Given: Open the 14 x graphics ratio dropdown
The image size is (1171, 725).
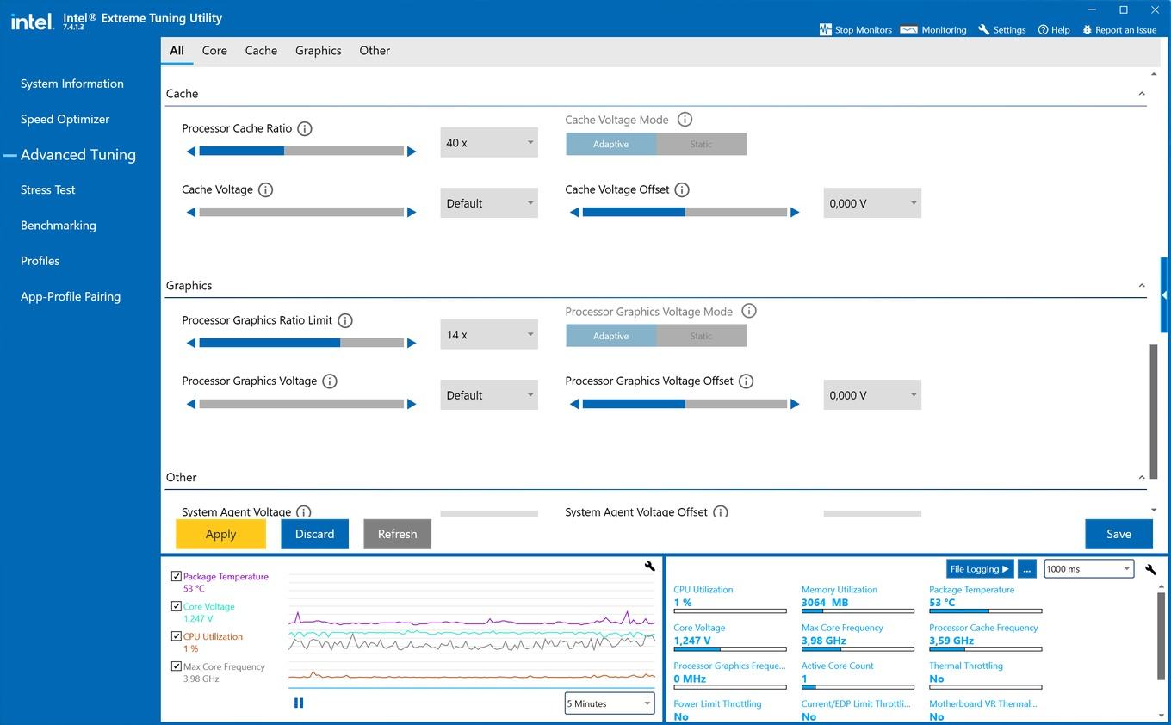Looking at the screenshot, I should pos(489,334).
